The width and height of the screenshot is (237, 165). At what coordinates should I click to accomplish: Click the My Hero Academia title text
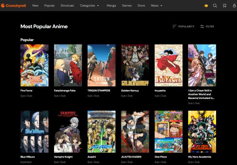(x=199, y=157)
